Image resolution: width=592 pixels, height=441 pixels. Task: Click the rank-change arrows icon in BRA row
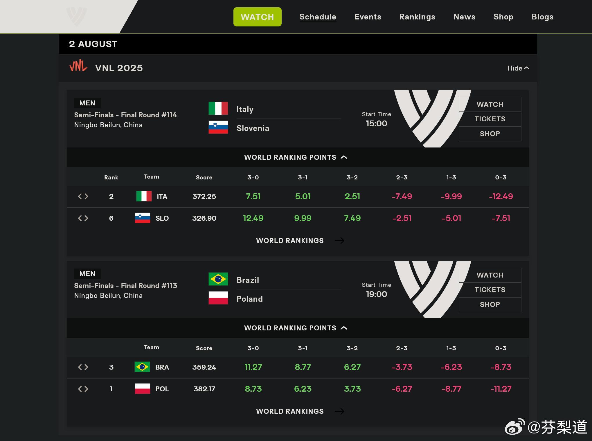tap(83, 367)
